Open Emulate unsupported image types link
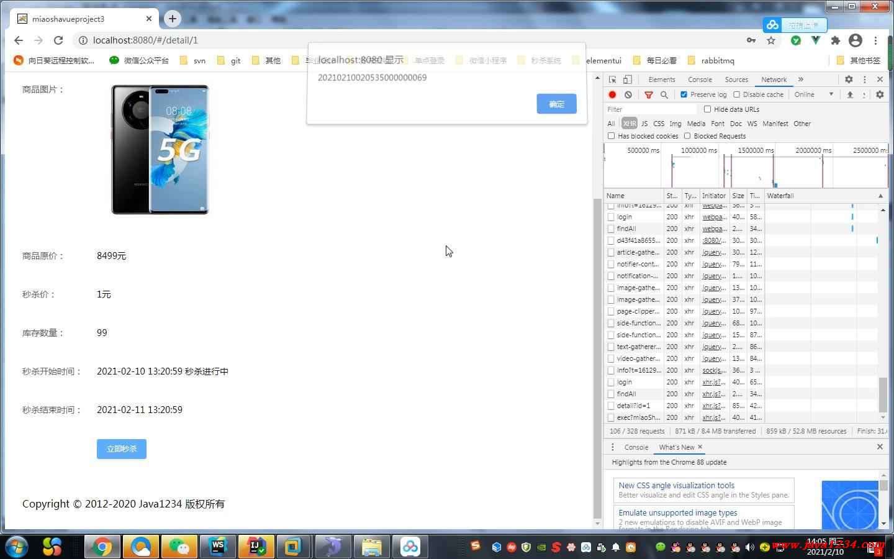The image size is (894, 559). [678, 513]
